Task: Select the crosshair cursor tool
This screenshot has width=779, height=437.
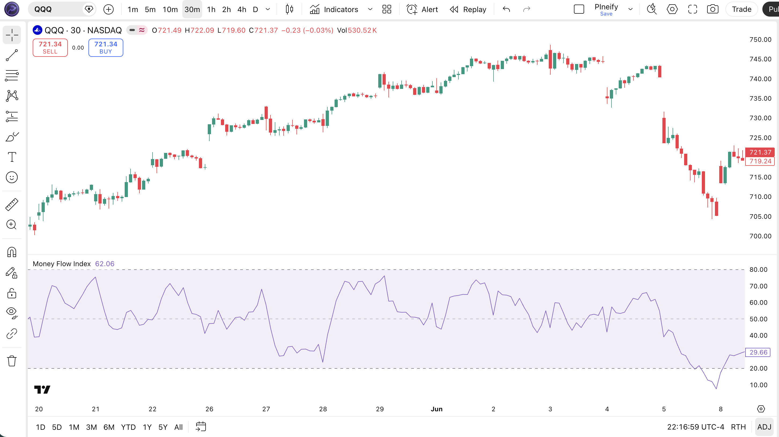Action: [x=12, y=35]
